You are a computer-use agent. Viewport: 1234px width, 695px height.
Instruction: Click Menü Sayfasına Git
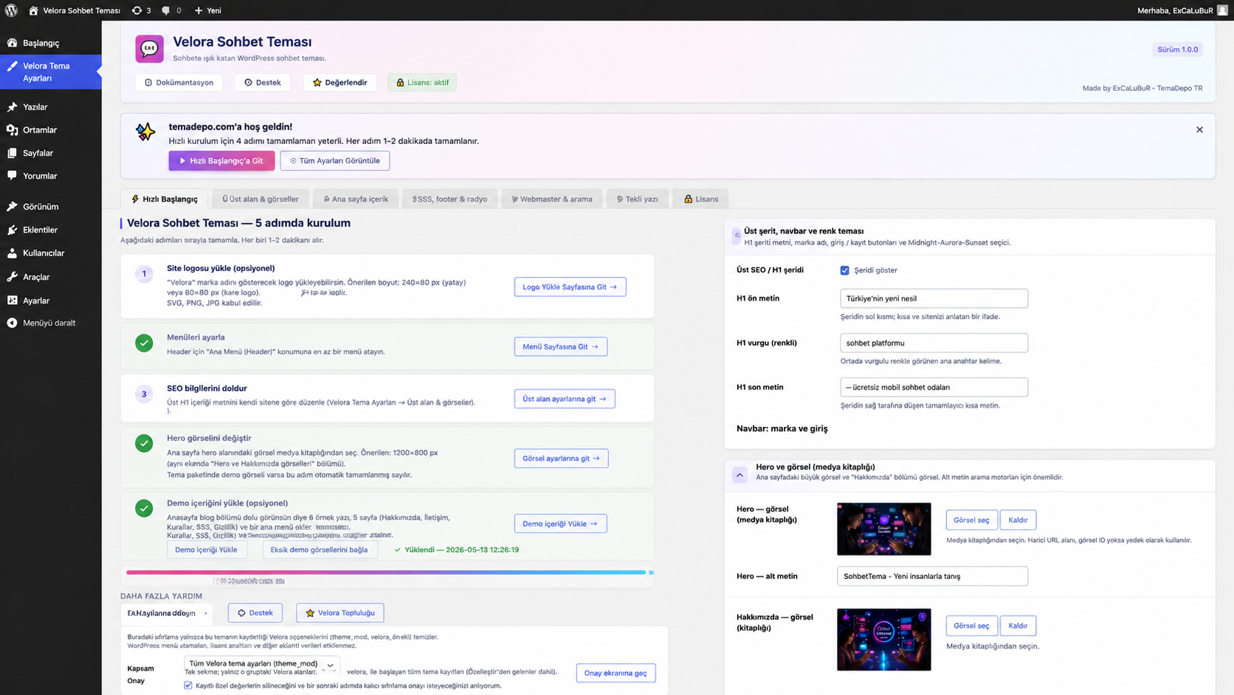pyautogui.click(x=561, y=347)
